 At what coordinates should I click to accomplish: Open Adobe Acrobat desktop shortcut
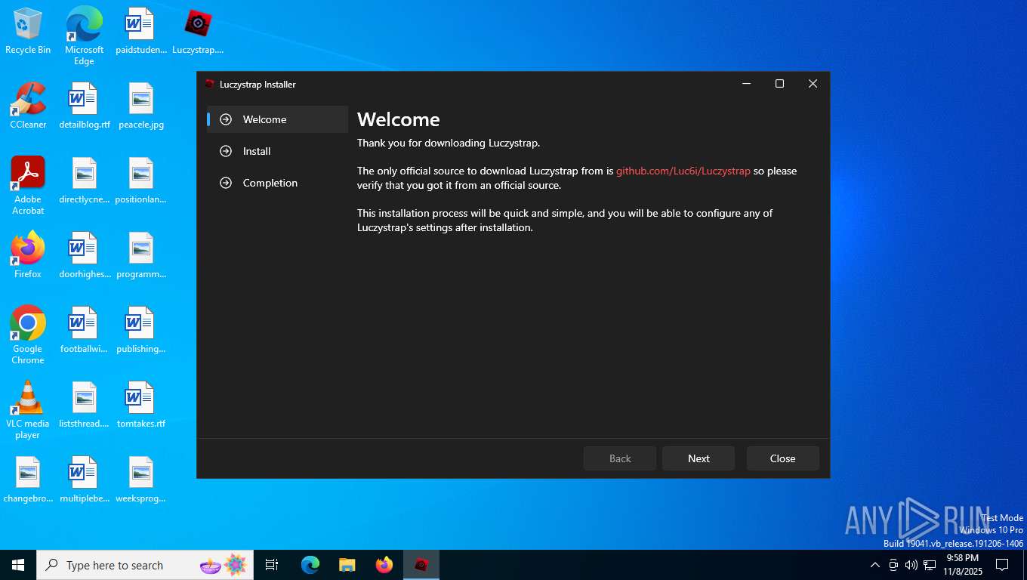[x=28, y=186]
